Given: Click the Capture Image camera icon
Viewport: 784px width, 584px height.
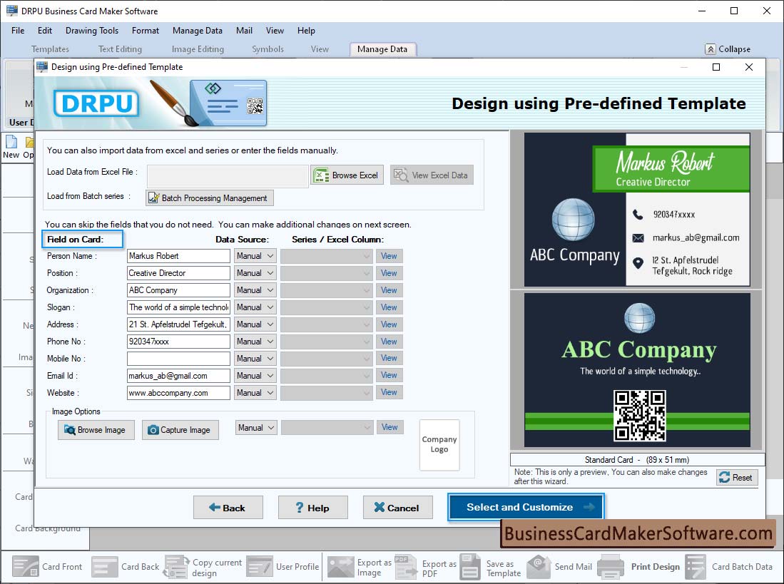Looking at the screenshot, I should (x=153, y=430).
